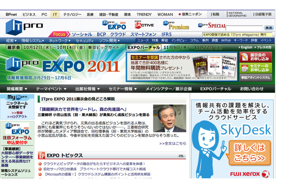Expand the 経営 dropdown menu
Image resolution: width=283 pixels, height=188 pixels.
11,41
